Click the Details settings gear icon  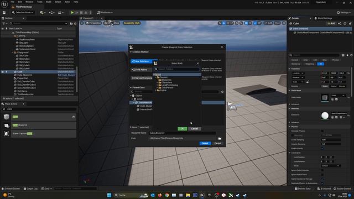pos(351,55)
